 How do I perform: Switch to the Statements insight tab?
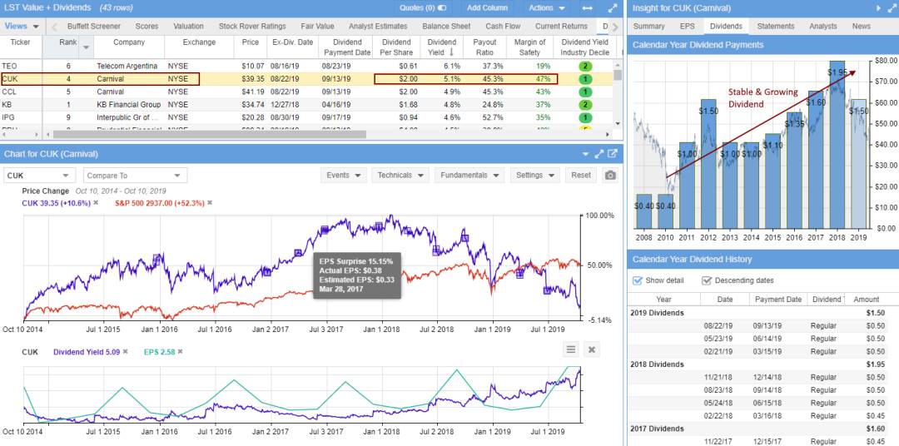[775, 27]
